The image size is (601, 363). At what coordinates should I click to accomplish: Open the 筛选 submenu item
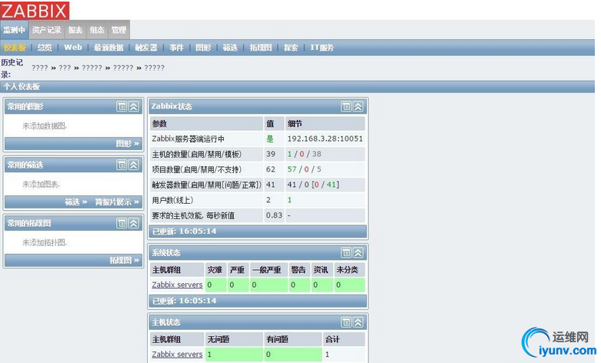coord(230,48)
